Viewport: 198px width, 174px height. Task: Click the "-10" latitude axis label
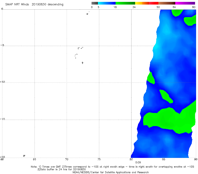tap(2, 82)
